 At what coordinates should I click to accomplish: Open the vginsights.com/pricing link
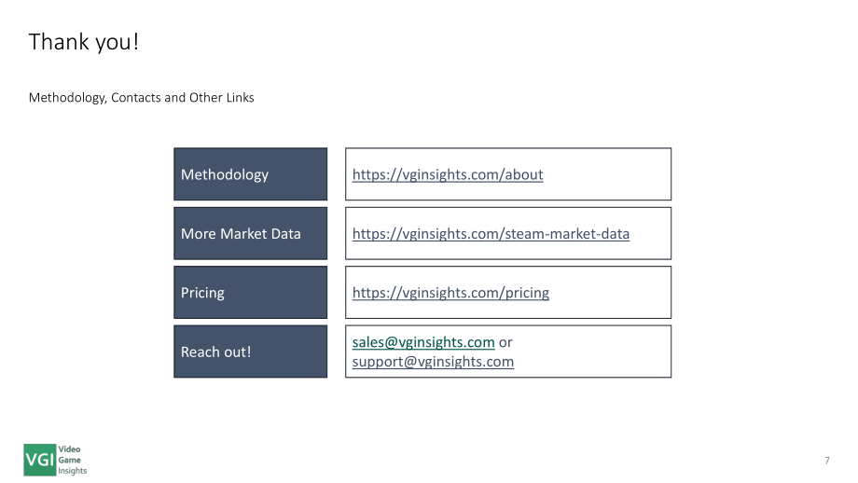point(450,293)
